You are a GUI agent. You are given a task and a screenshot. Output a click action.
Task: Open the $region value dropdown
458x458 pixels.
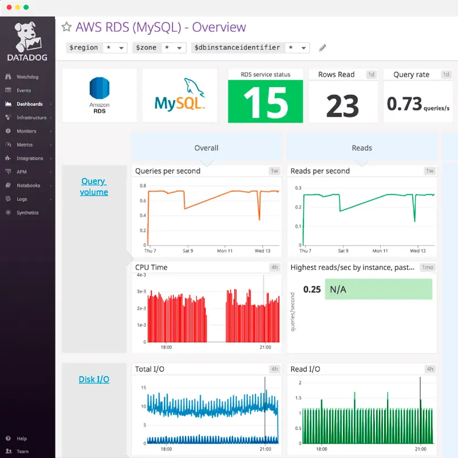coord(115,48)
